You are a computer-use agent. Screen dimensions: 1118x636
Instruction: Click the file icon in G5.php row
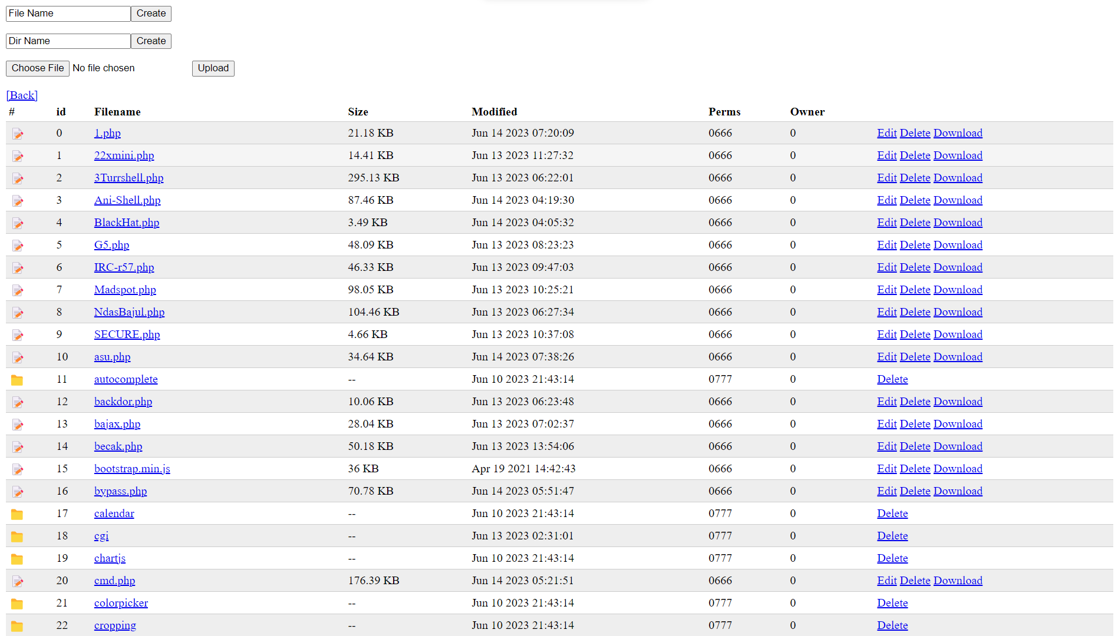[18, 246]
